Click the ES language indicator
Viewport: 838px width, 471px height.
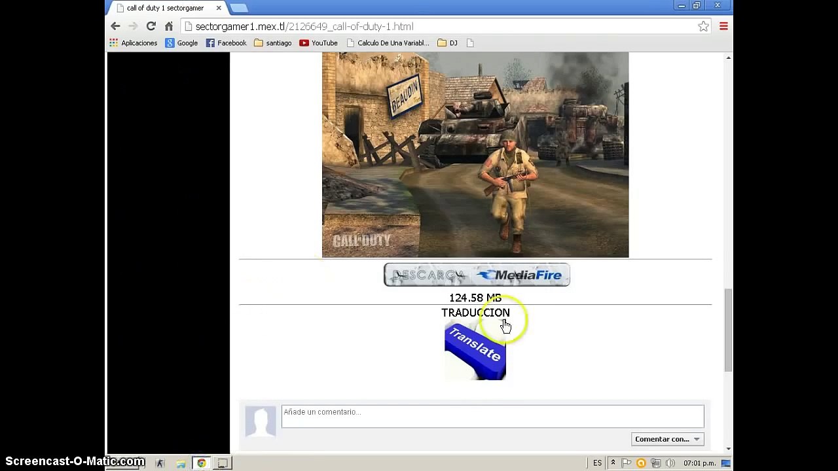tap(597, 463)
